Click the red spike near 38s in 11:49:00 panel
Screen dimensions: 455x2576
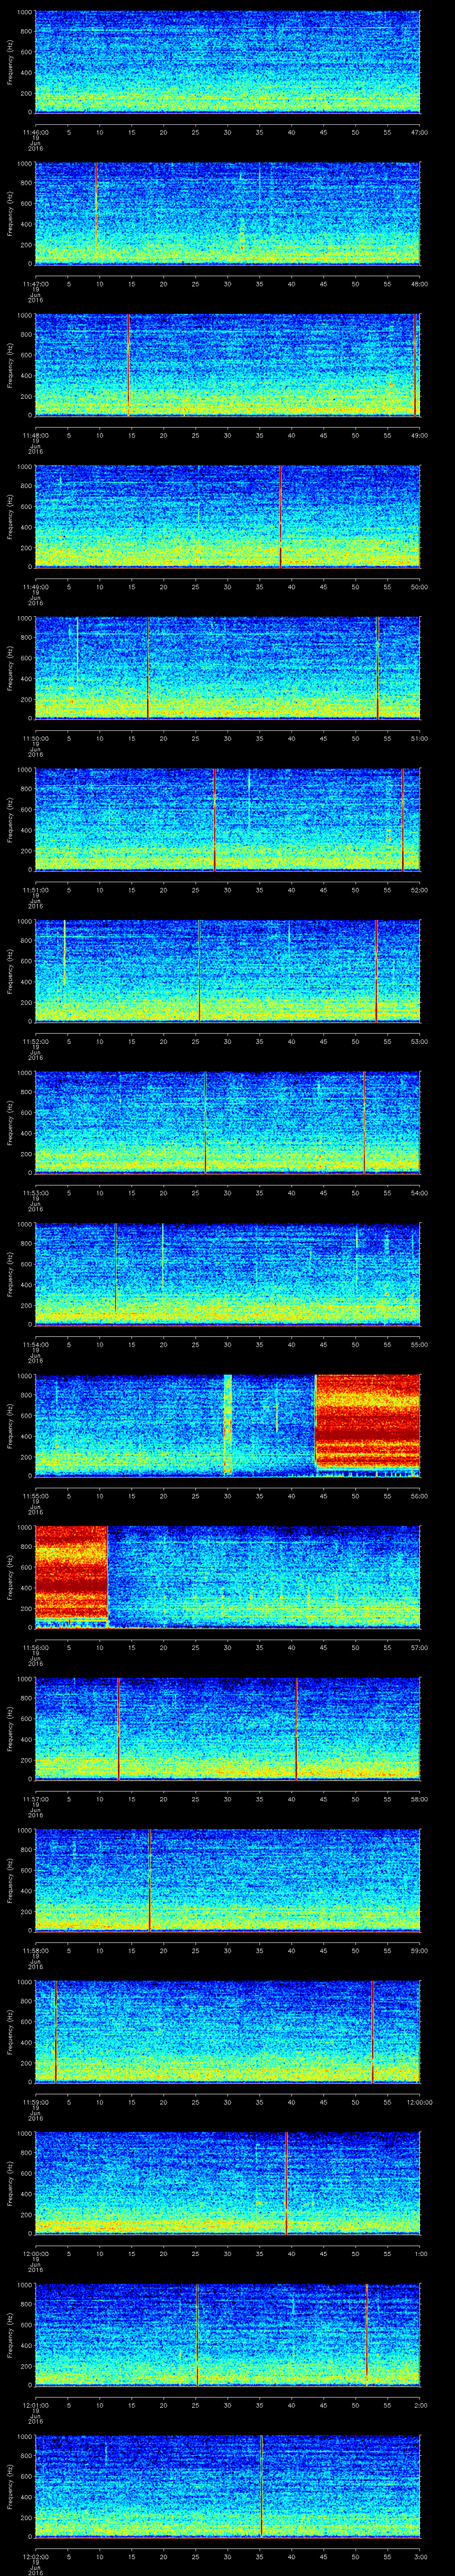[x=281, y=516]
